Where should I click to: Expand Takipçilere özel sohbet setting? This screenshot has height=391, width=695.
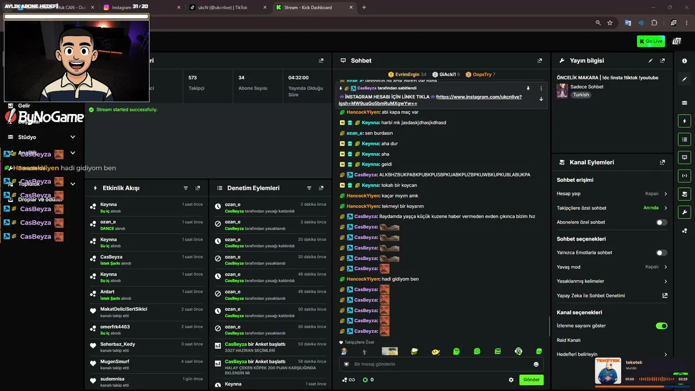(612, 208)
